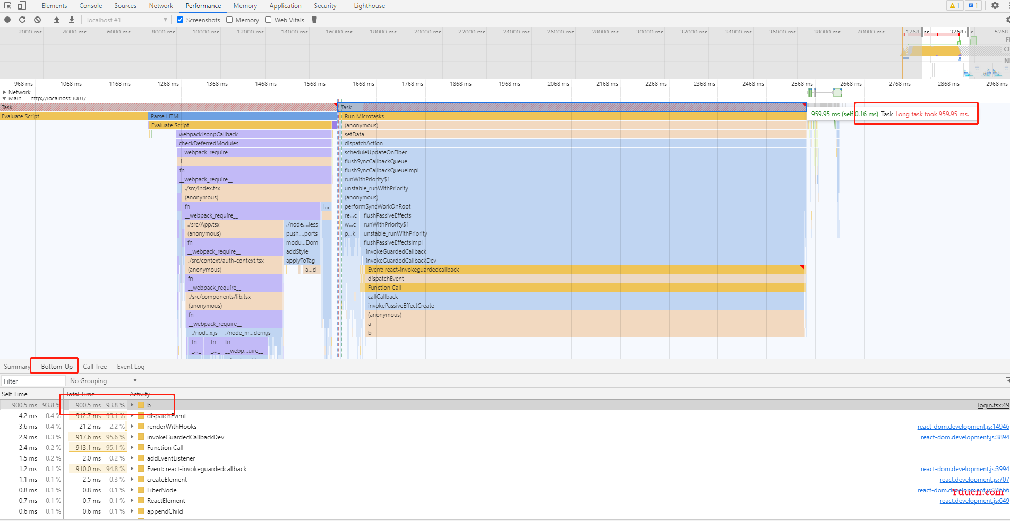Screen dimensions: 1010x521
Task: Expand the Network track
Action: click(x=4, y=92)
